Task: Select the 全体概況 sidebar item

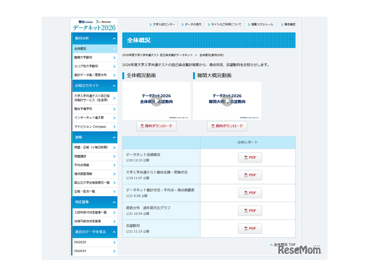Action: pos(94,49)
